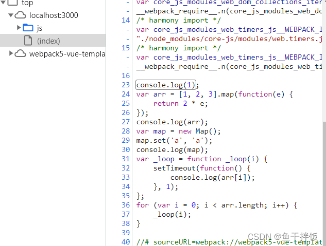Set breakpoint on line 29

pyautogui.click(x=126, y=141)
